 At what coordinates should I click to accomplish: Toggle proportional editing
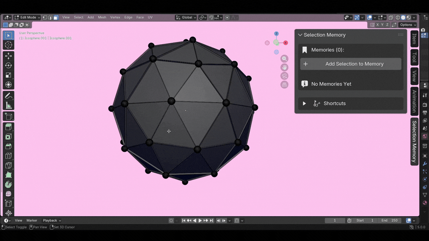tap(227, 17)
